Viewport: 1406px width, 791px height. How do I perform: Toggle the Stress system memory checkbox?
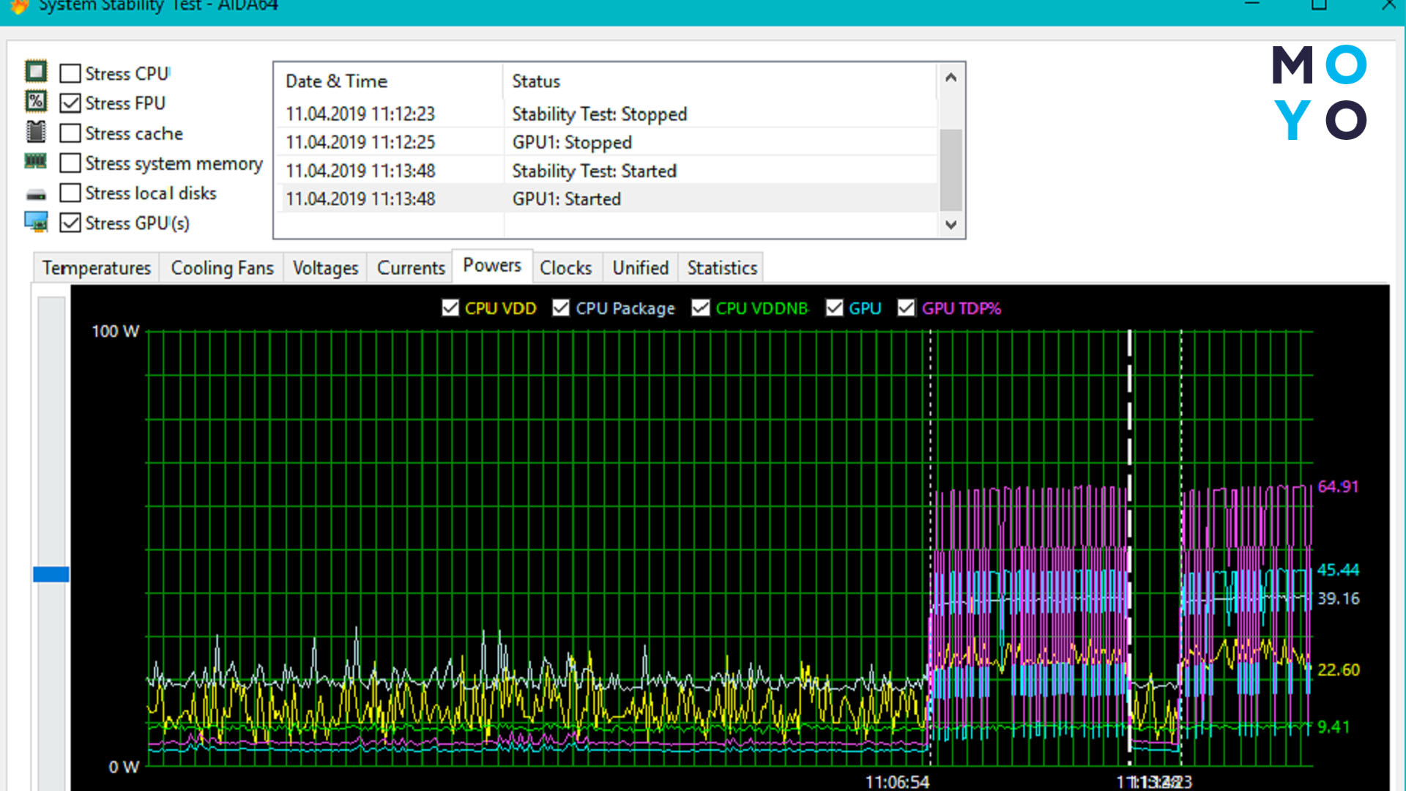[70, 163]
